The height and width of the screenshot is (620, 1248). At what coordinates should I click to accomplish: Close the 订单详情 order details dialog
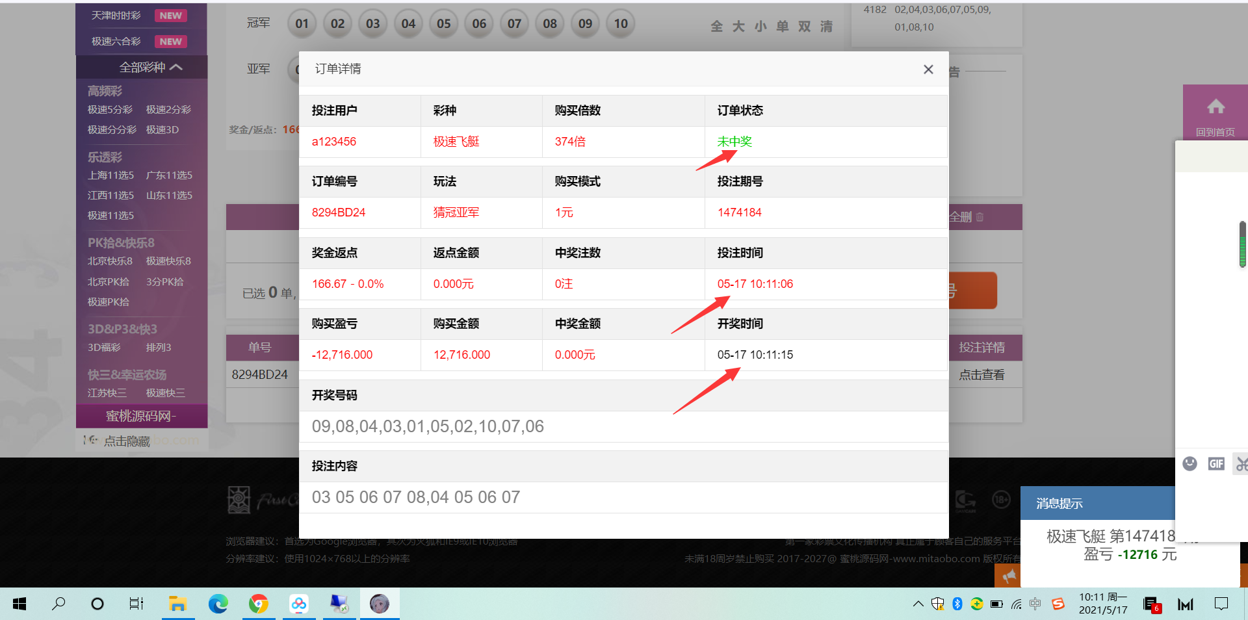pos(928,70)
